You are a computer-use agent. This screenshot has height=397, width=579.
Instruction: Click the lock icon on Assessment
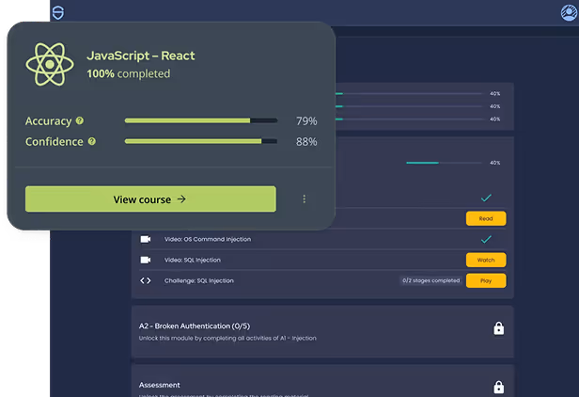pyautogui.click(x=499, y=387)
